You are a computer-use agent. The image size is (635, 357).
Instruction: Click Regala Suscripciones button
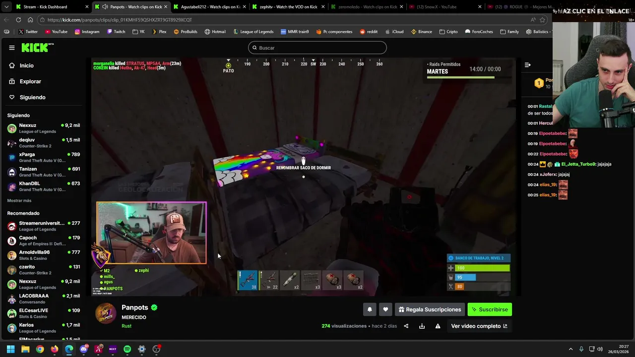430,309
